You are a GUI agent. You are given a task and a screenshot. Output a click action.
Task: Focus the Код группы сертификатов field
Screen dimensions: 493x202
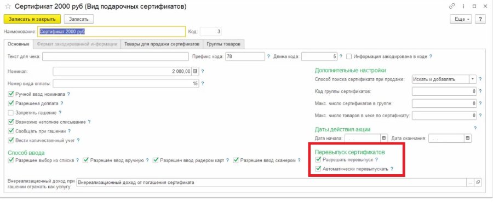tap(444, 91)
